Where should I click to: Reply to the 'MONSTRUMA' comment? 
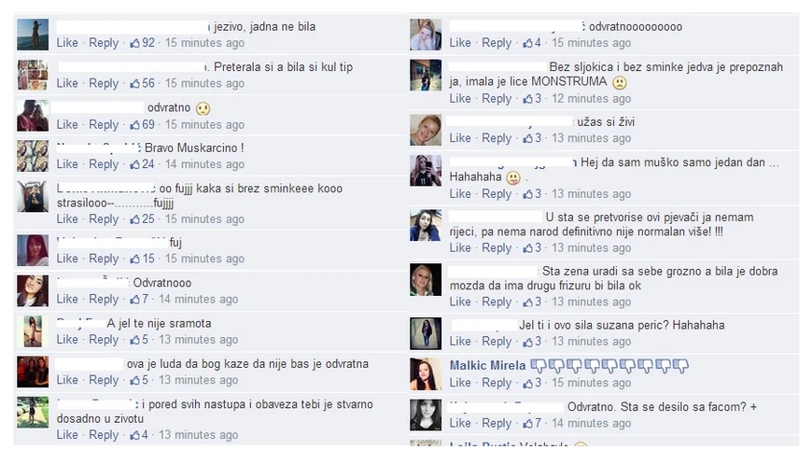pyautogui.click(x=497, y=98)
